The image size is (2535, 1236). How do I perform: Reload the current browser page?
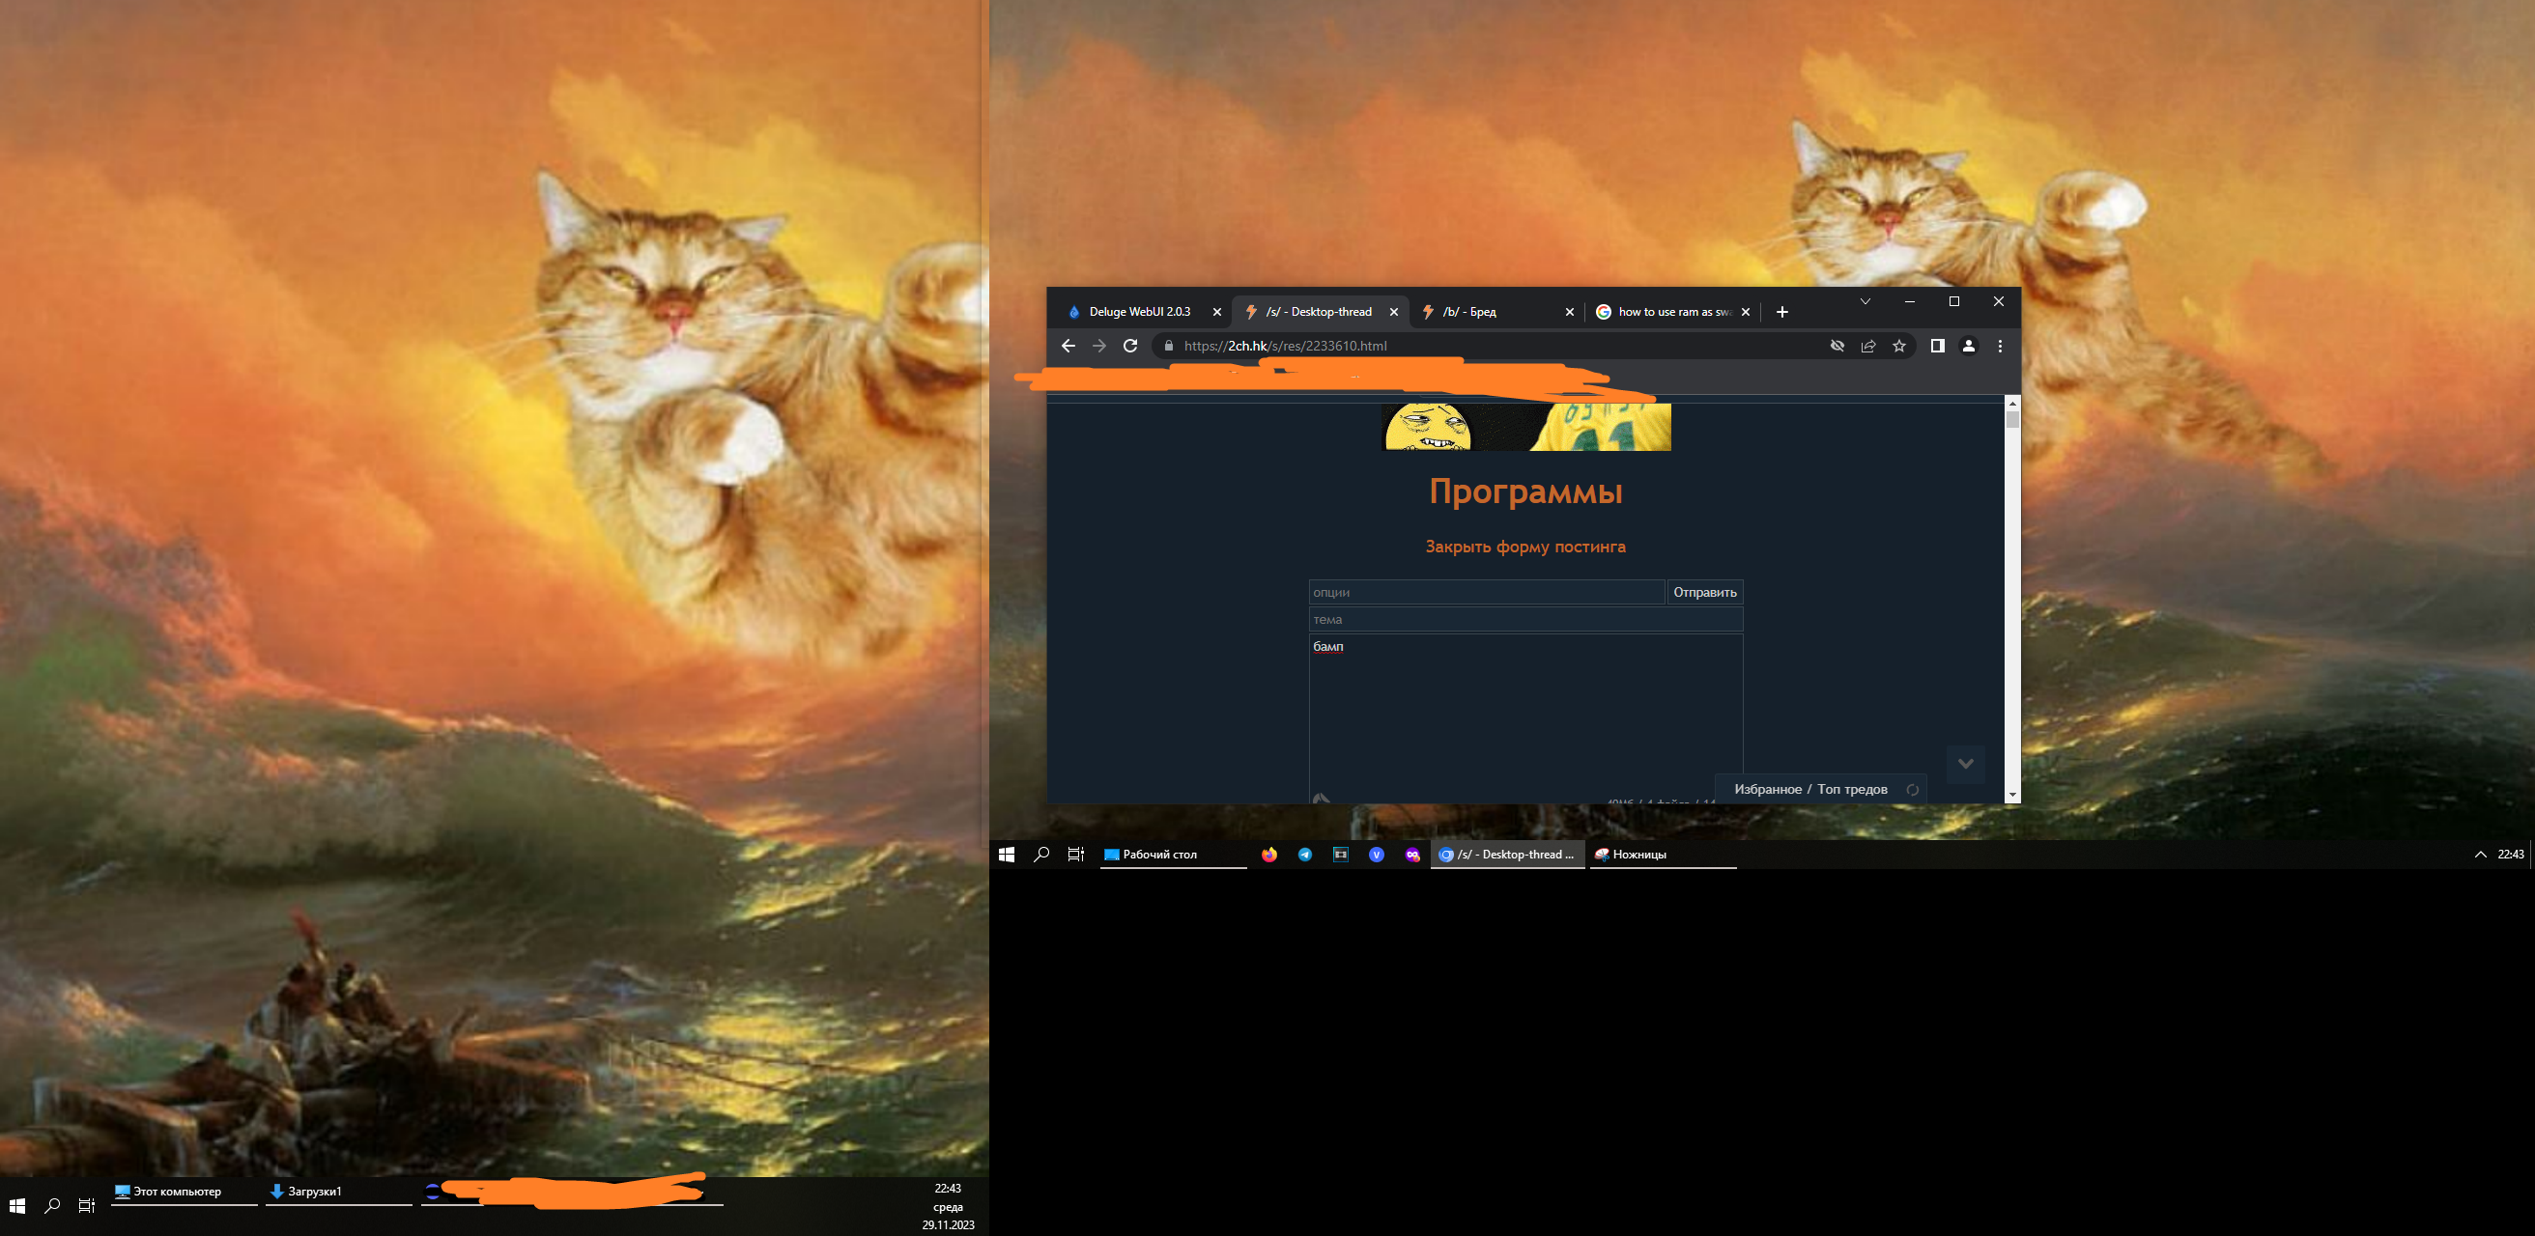coord(1129,346)
